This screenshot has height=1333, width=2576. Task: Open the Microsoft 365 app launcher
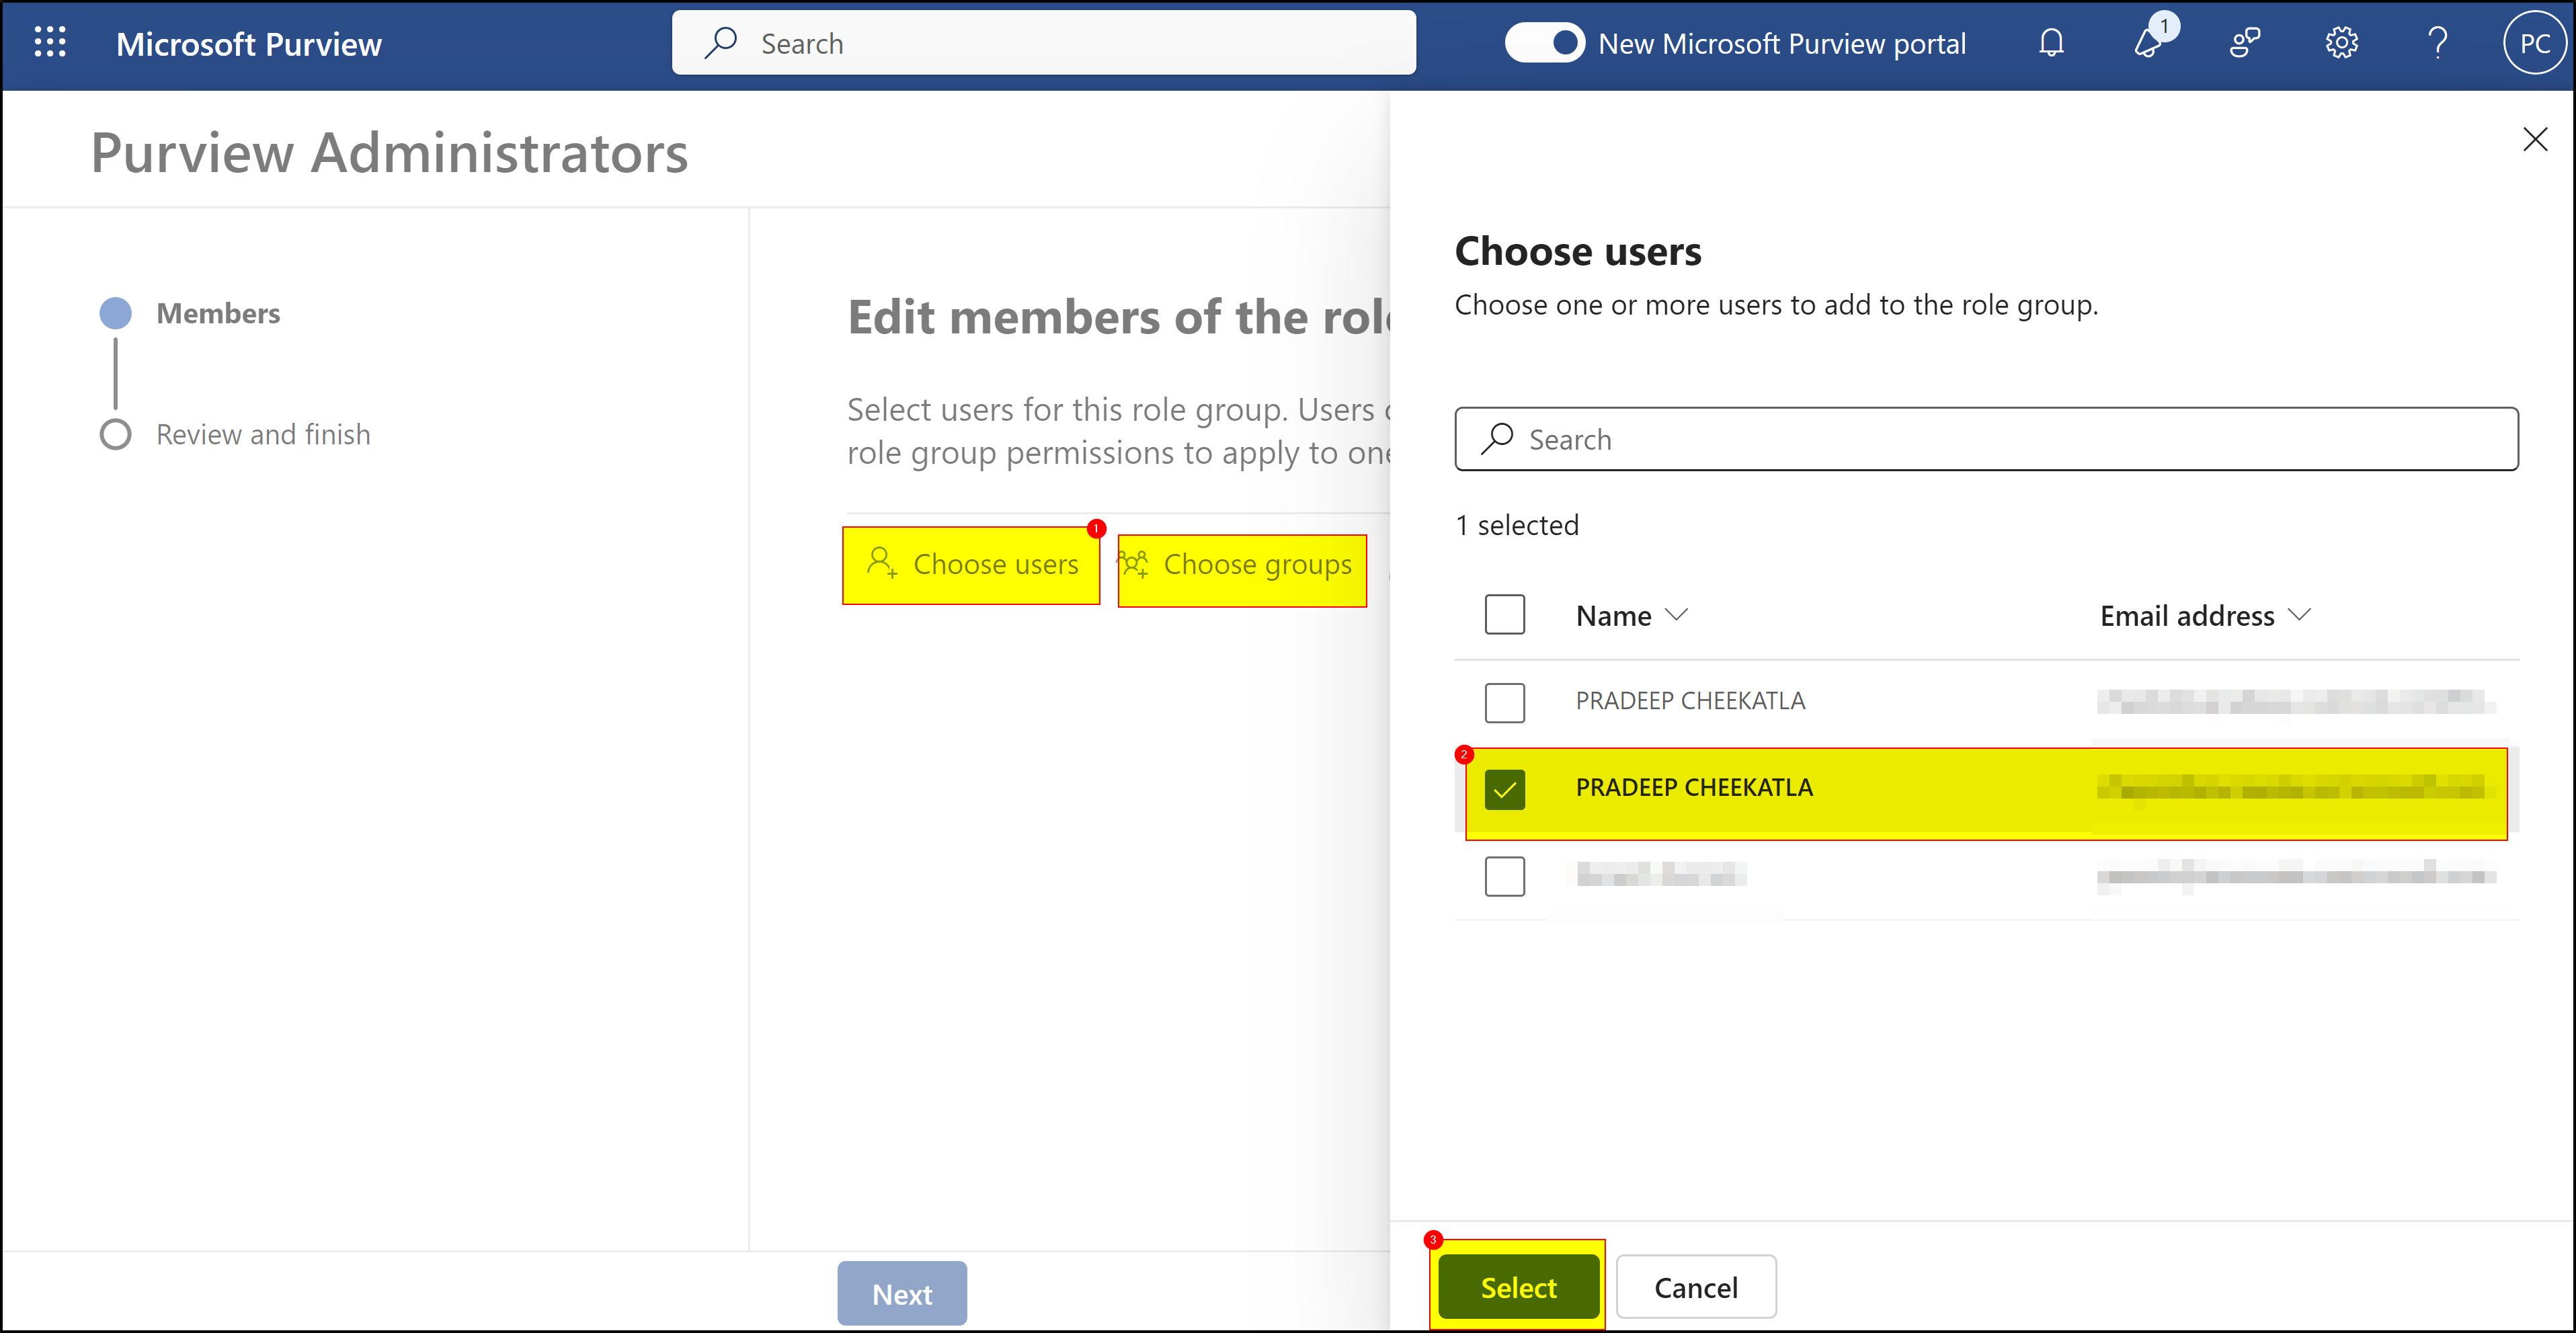click(x=50, y=42)
